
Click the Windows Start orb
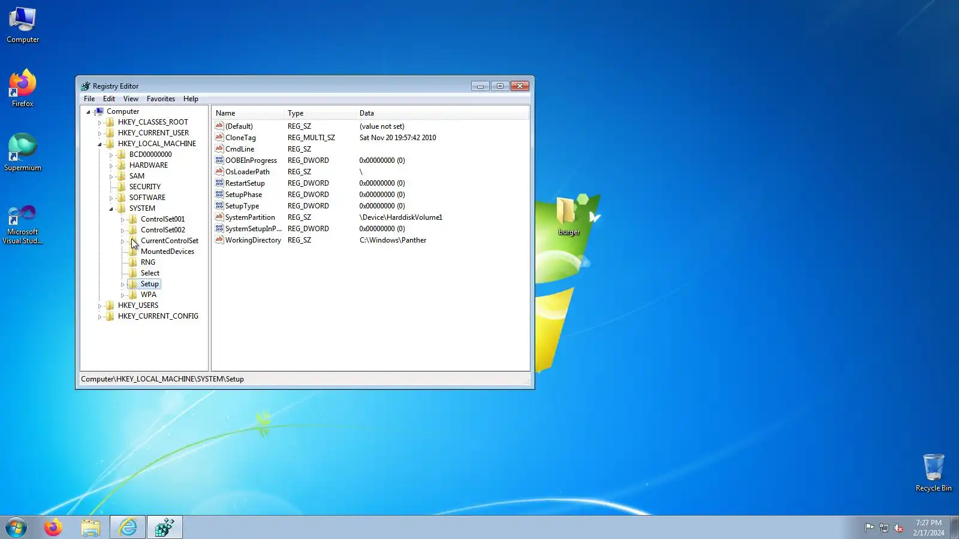click(x=16, y=528)
